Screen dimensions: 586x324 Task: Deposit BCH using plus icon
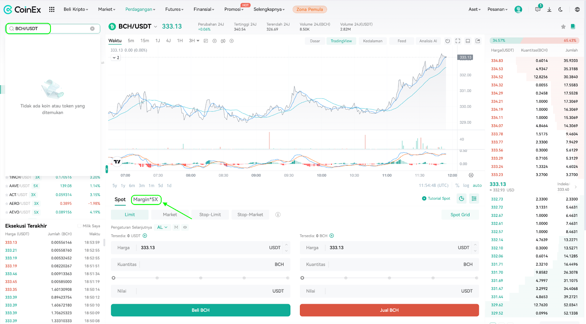[x=331, y=236]
